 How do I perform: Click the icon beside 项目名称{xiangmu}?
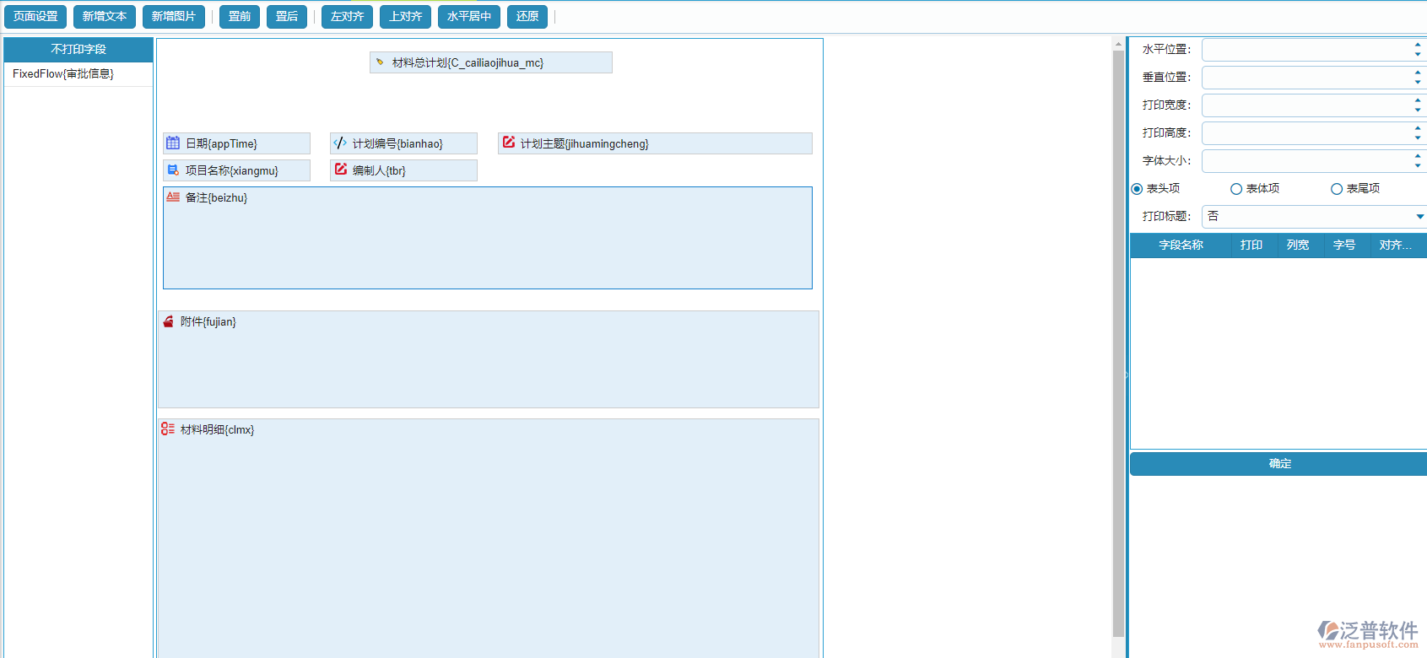tap(173, 170)
